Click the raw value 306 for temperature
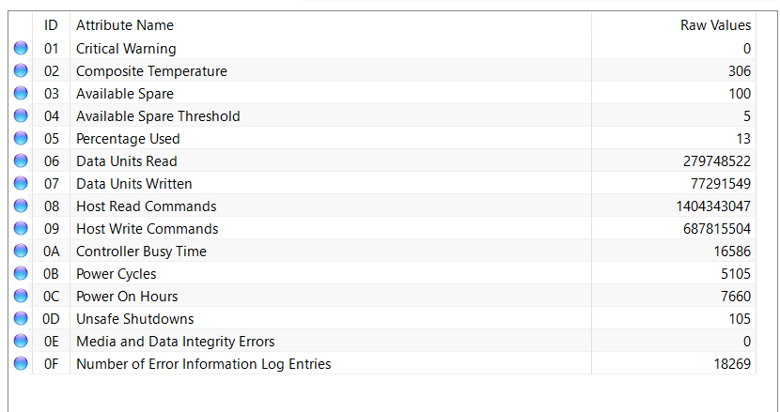Viewport: 780px width, 412px height. (740, 71)
